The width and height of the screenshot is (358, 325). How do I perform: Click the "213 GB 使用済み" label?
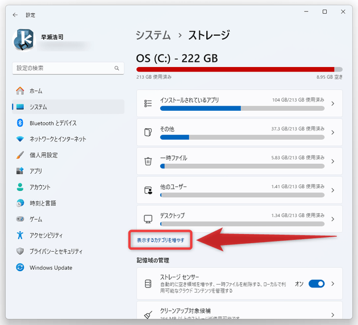pyautogui.click(x=154, y=77)
